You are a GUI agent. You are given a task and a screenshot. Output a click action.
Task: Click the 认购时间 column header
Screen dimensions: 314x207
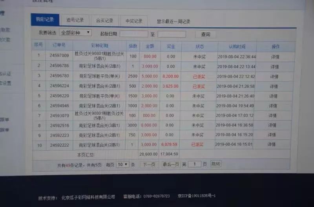[237, 47]
